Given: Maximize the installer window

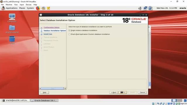Looking at the screenshot, I should point(143,15).
